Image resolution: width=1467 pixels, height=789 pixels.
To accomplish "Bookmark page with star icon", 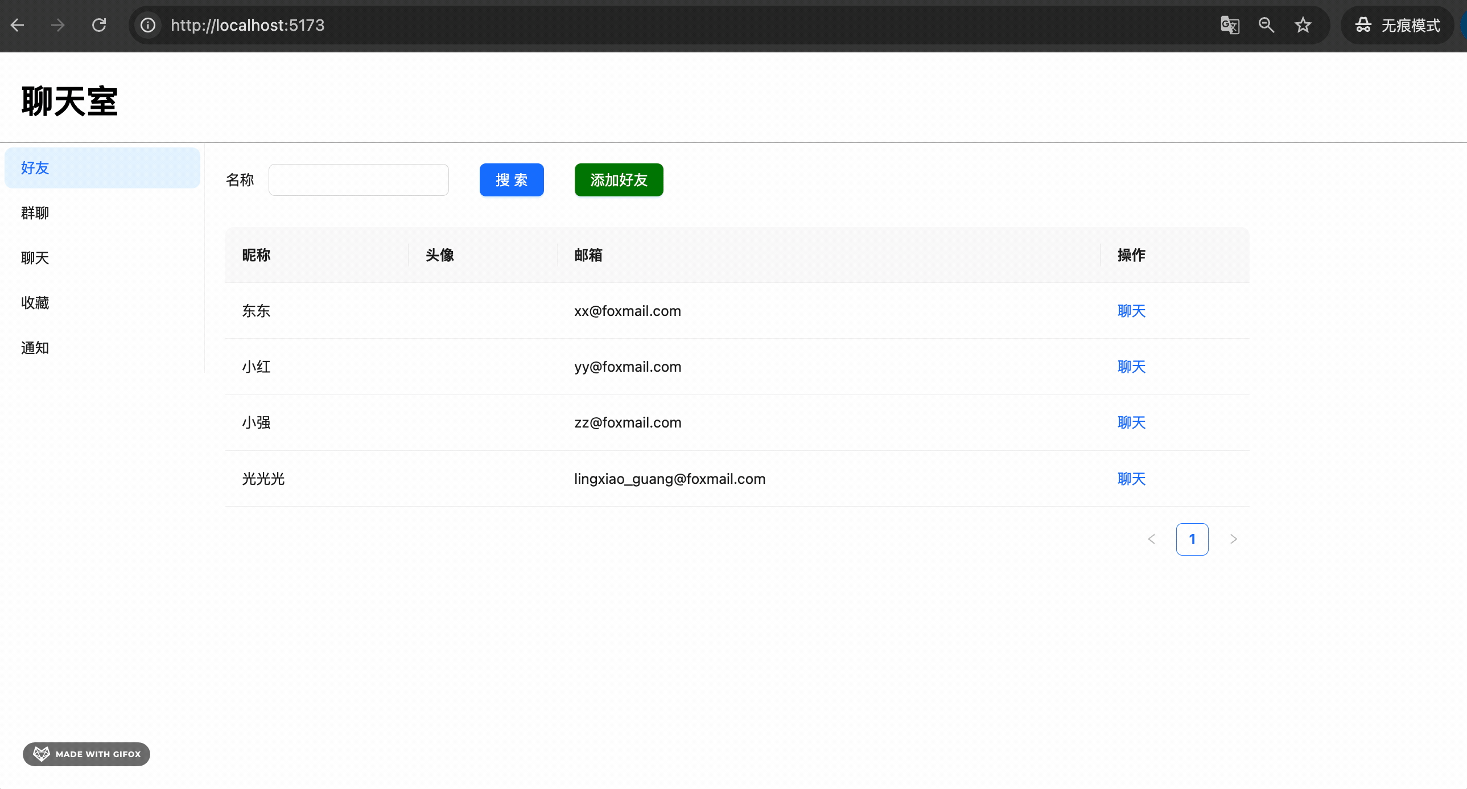I will coord(1303,25).
